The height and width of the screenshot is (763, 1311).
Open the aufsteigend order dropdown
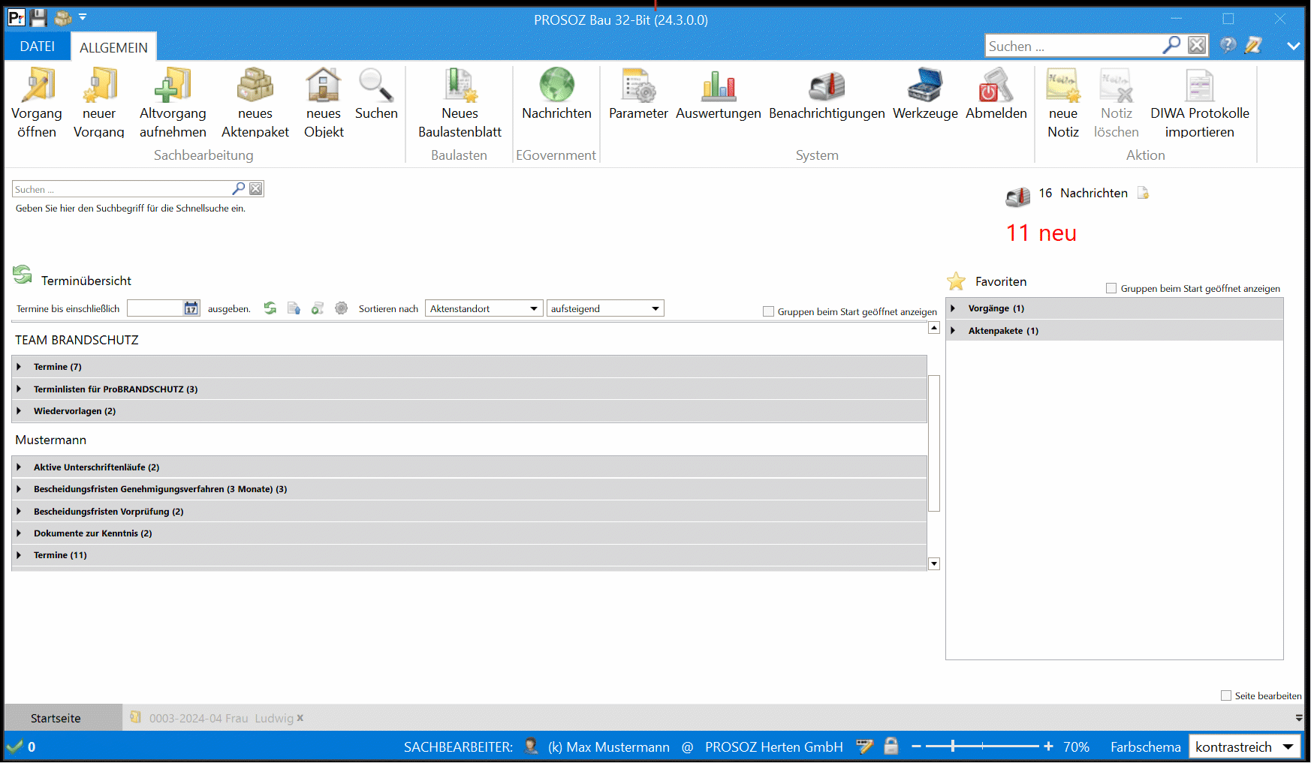click(x=605, y=308)
